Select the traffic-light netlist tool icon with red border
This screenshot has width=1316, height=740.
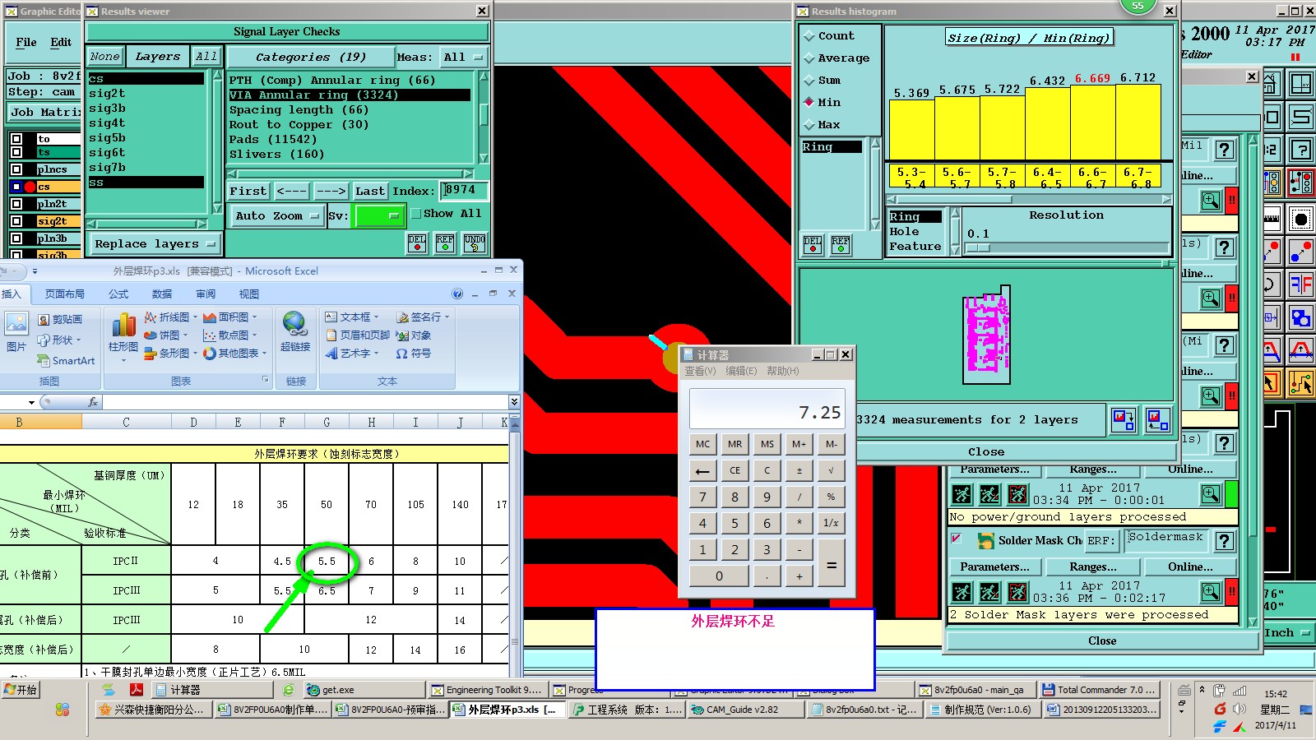pos(1301,183)
